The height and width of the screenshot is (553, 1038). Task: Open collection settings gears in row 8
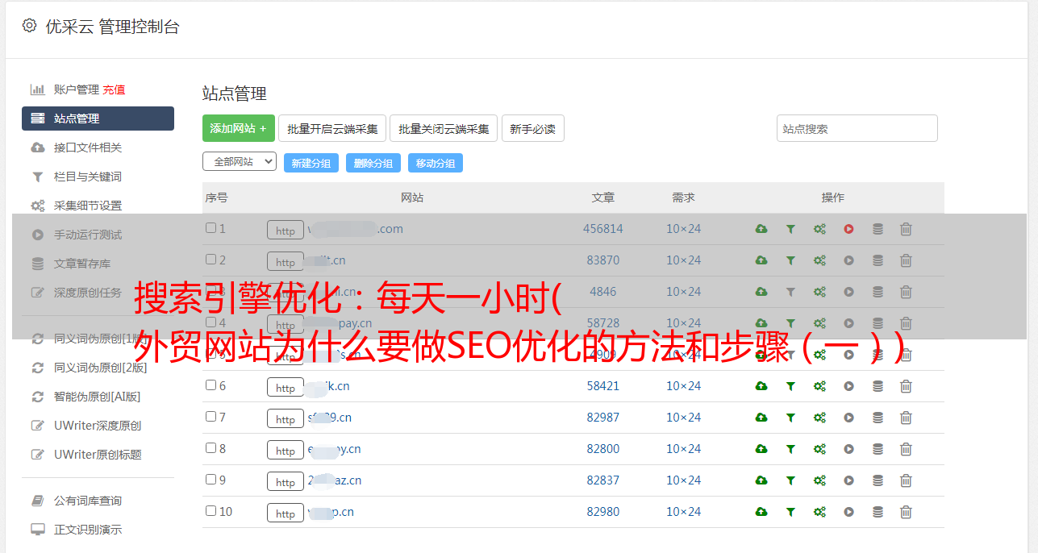[819, 450]
